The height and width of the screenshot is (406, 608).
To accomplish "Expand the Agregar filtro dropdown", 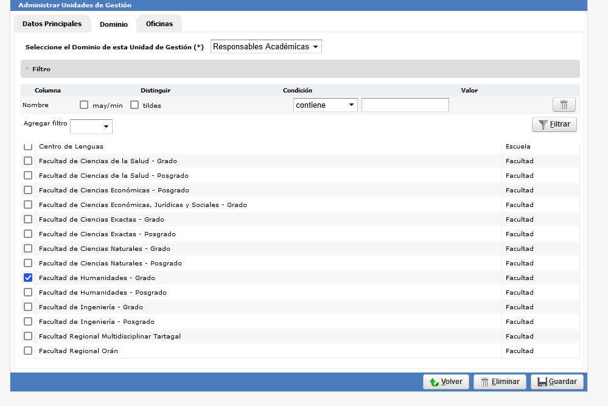I will coord(91,127).
